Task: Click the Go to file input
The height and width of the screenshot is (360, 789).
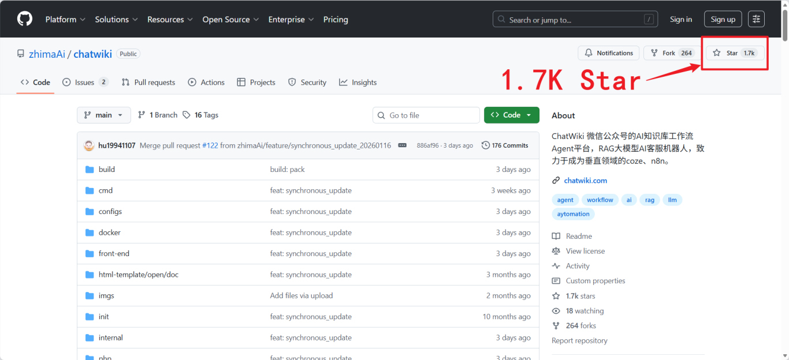Action: (x=426, y=115)
